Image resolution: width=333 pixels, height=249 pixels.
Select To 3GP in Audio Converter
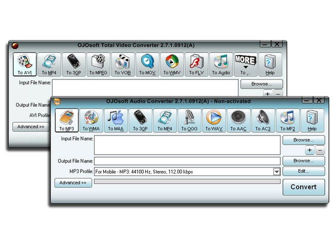pyautogui.click(x=140, y=120)
